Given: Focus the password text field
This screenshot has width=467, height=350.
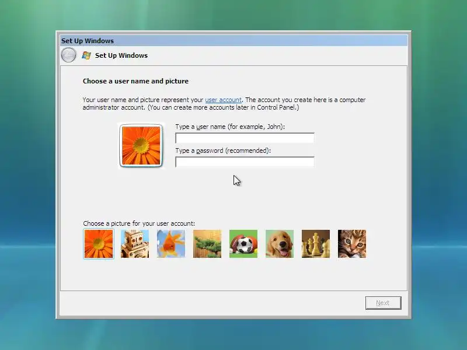Looking at the screenshot, I should point(245,162).
